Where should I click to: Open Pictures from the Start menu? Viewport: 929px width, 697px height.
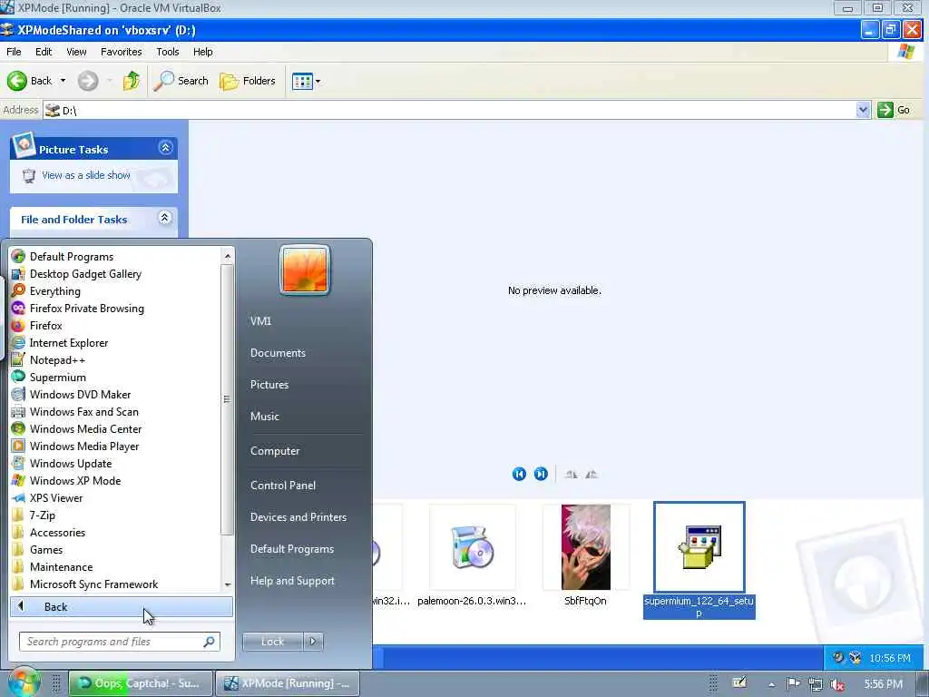coord(269,385)
